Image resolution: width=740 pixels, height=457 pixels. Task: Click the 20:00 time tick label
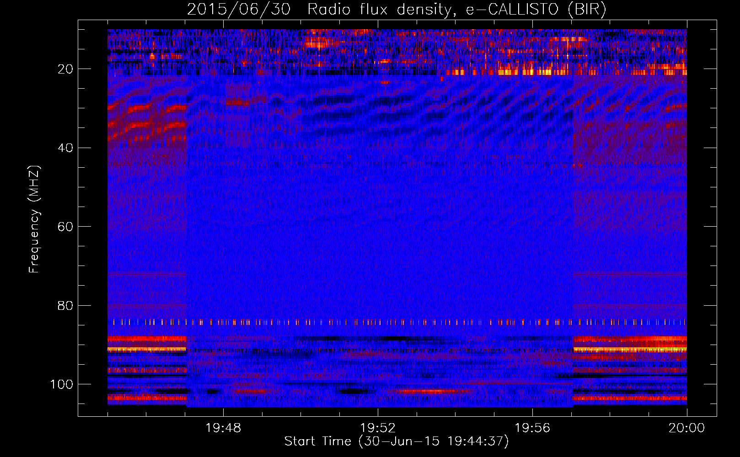click(x=686, y=428)
